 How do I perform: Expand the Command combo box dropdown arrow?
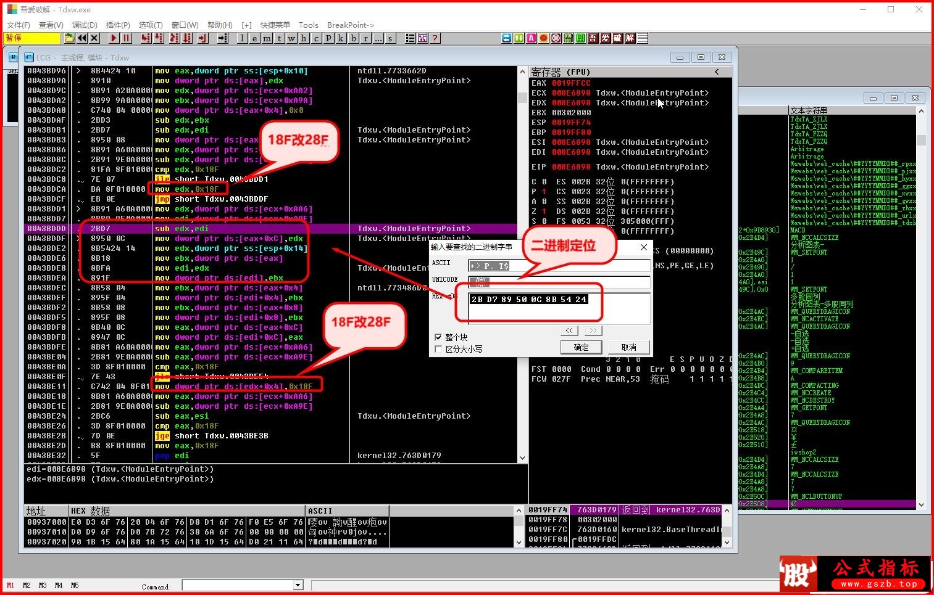[x=298, y=585]
